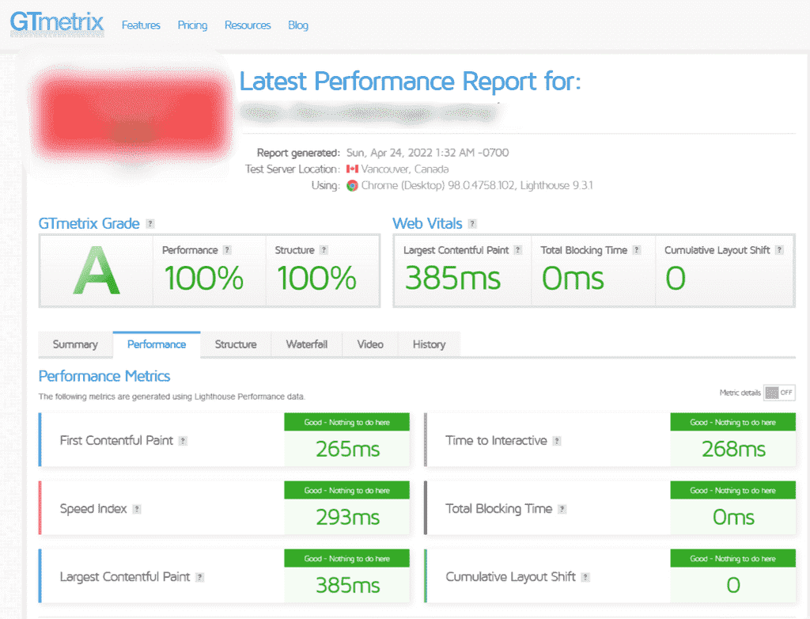This screenshot has width=810, height=619.
Task: Click the Structure 100% score
Action: pyautogui.click(x=316, y=278)
